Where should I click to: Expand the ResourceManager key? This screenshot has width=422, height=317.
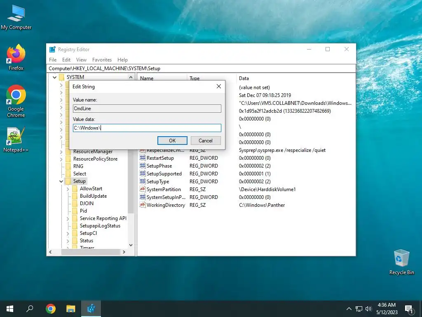61,152
